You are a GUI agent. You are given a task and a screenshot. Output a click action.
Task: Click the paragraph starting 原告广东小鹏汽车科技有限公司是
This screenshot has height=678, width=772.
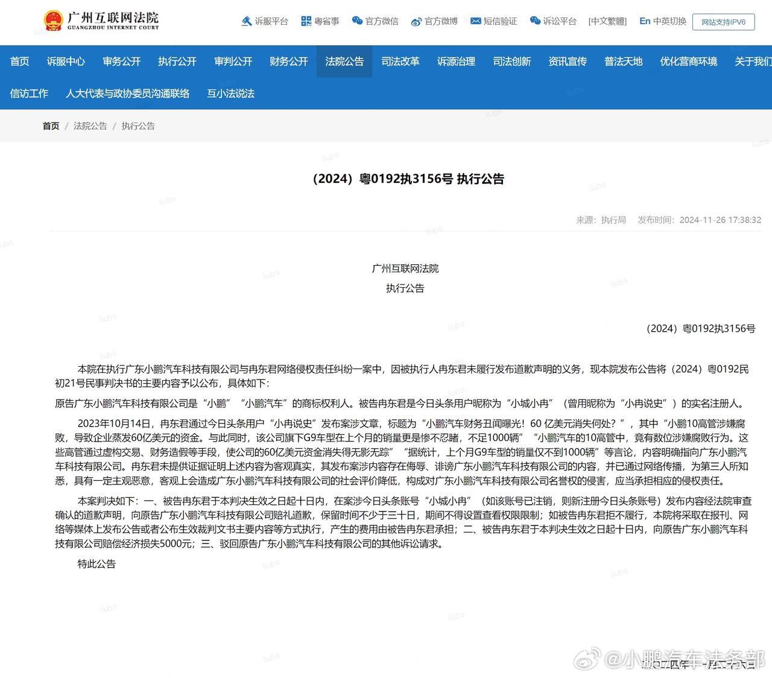tap(402, 404)
